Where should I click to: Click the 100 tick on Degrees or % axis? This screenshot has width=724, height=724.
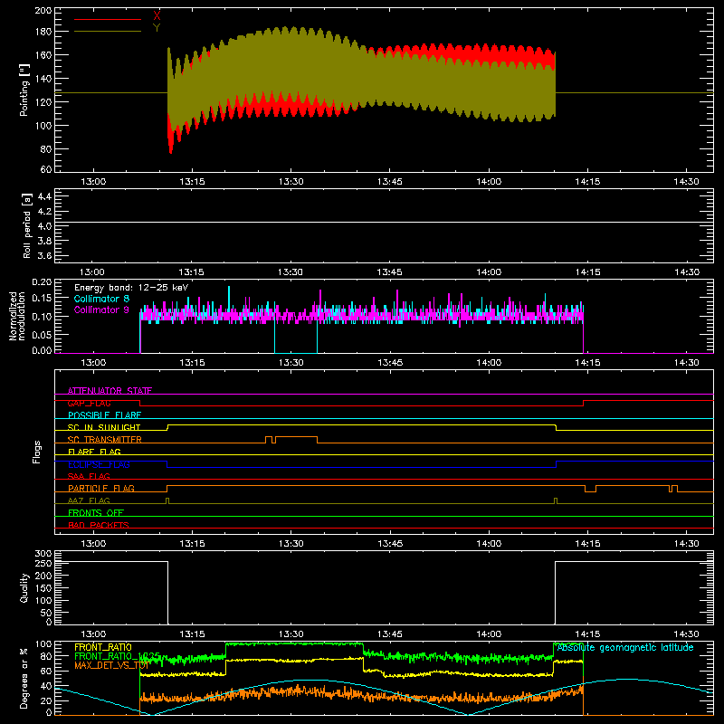point(43,644)
